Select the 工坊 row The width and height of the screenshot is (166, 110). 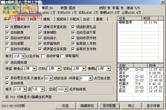140,87
